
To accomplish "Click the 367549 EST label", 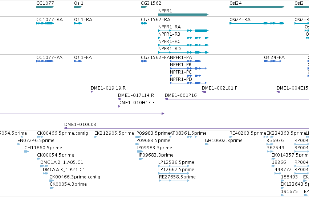I will (x=276, y=148).
